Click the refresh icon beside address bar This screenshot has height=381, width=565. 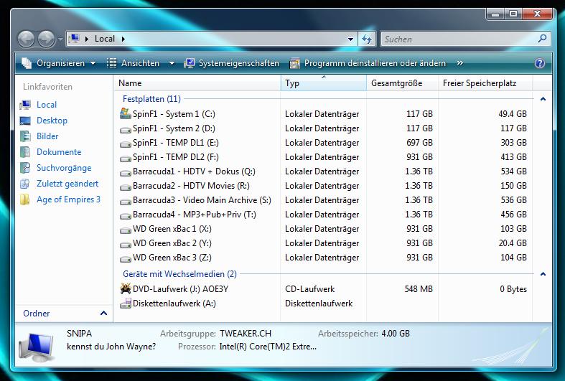click(x=368, y=39)
